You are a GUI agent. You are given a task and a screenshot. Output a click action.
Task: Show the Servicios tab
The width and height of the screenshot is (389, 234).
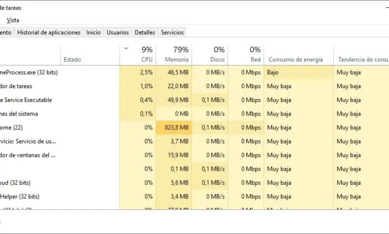click(172, 32)
